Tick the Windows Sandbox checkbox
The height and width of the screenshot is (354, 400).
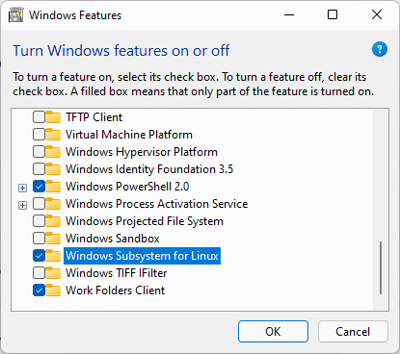(39, 239)
